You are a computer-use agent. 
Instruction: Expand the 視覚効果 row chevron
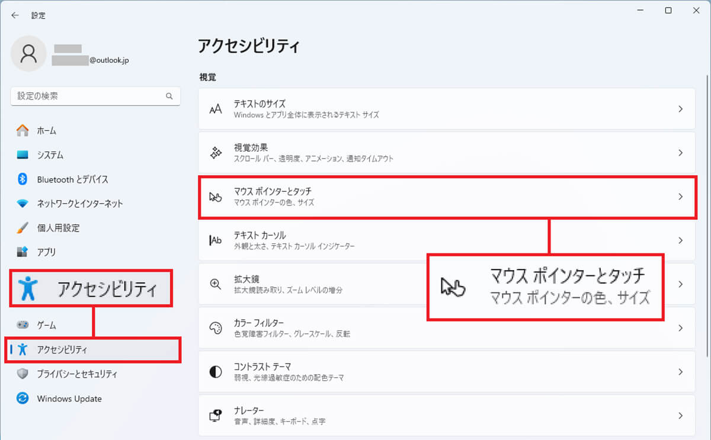pos(681,153)
